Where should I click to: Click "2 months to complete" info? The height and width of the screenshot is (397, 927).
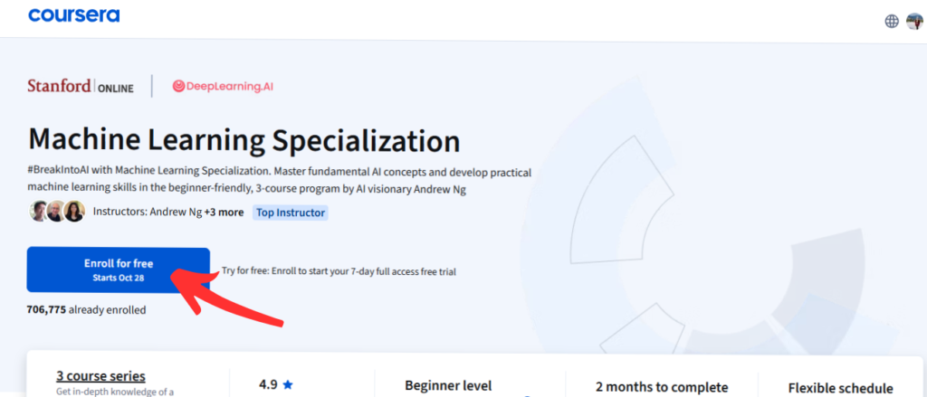(x=662, y=387)
